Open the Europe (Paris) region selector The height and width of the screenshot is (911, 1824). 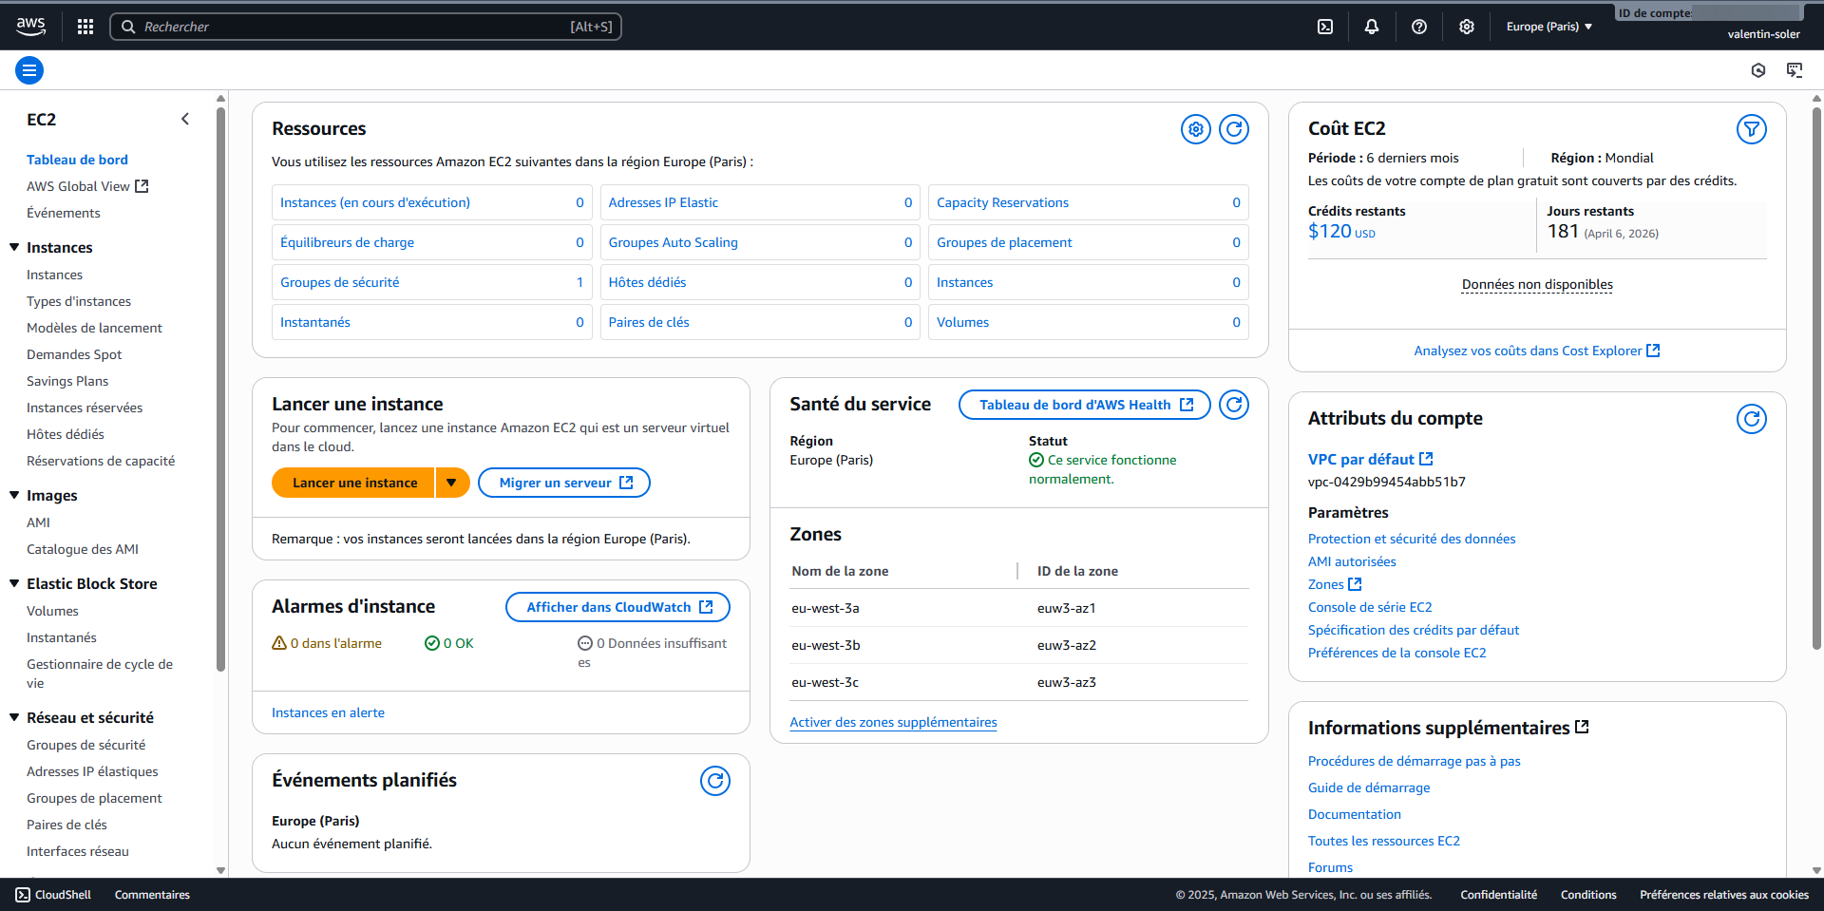click(1549, 26)
